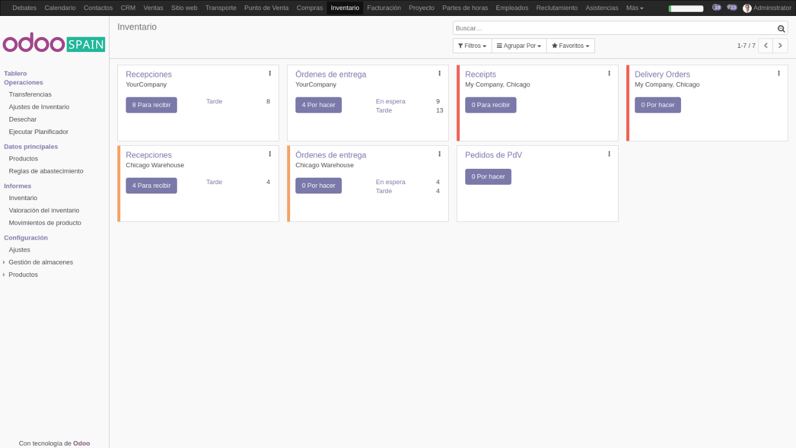Open the options menu on Pedidos de PdV card
This screenshot has width=796, height=448.
[609, 153]
